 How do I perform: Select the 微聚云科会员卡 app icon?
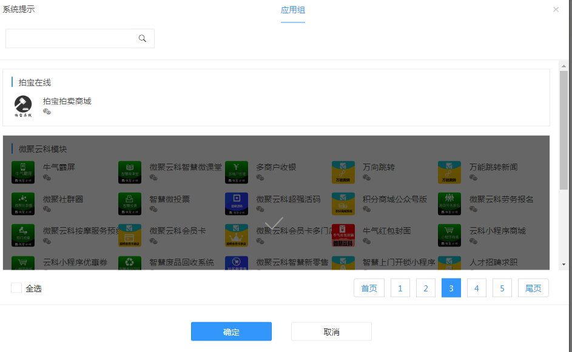(x=129, y=236)
